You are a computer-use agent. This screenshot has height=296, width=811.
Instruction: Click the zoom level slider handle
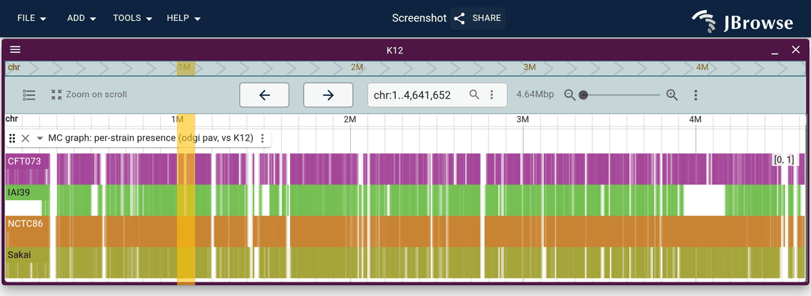click(x=583, y=95)
